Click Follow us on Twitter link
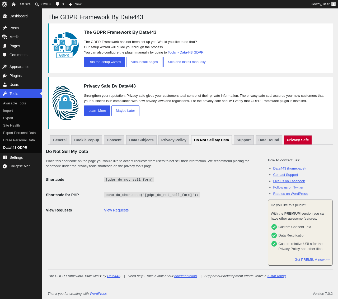338x299 pixels. pyautogui.click(x=288, y=187)
